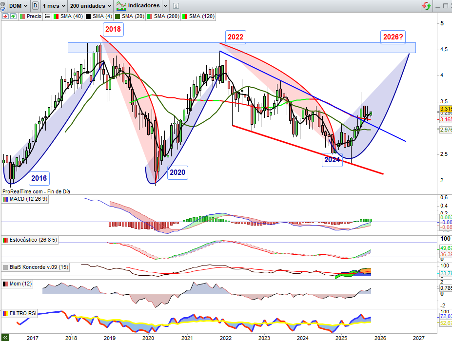Click the list view icon beside Precio
The height and width of the screenshot is (341, 452).
47,16
